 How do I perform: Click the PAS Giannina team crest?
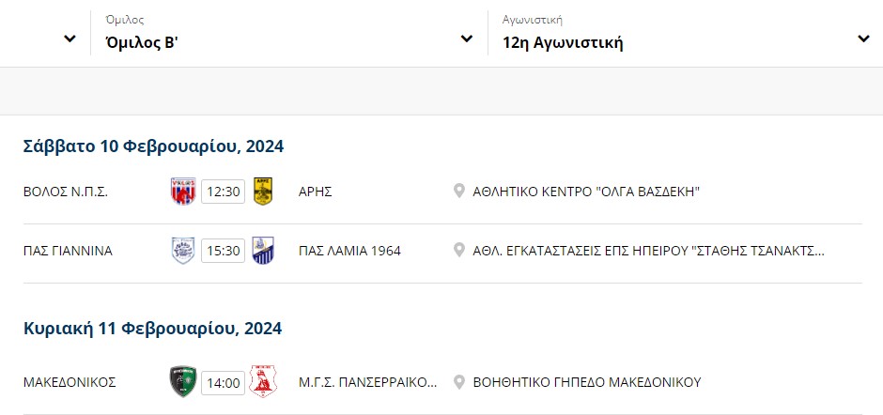click(x=183, y=251)
